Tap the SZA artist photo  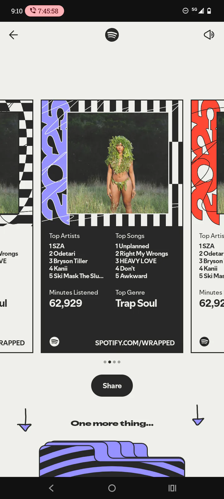click(x=118, y=163)
